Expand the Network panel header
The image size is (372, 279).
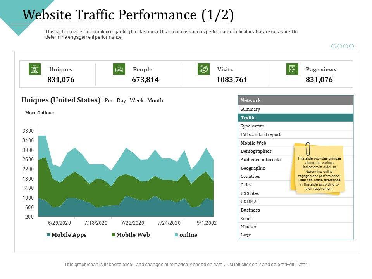pyautogui.click(x=295, y=100)
